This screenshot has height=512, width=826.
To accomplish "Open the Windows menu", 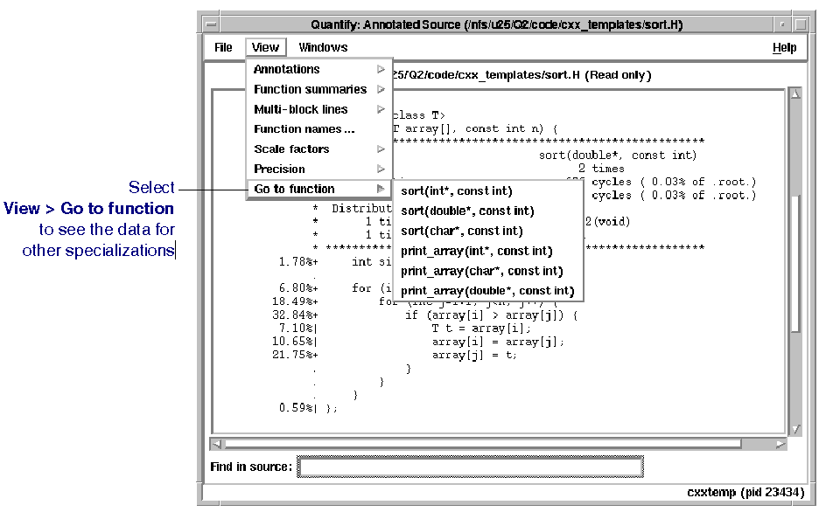I will point(323,47).
